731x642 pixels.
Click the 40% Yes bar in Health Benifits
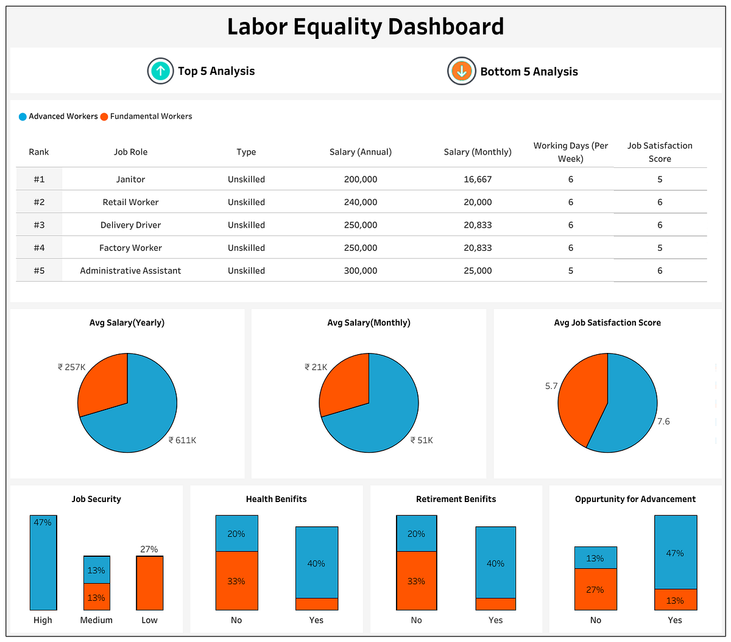click(x=316, y=563)
